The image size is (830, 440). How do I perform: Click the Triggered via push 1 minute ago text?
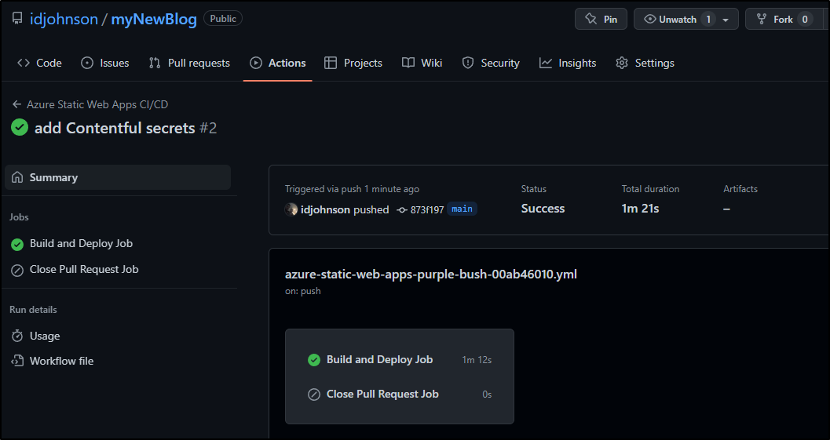pos(352,189)
